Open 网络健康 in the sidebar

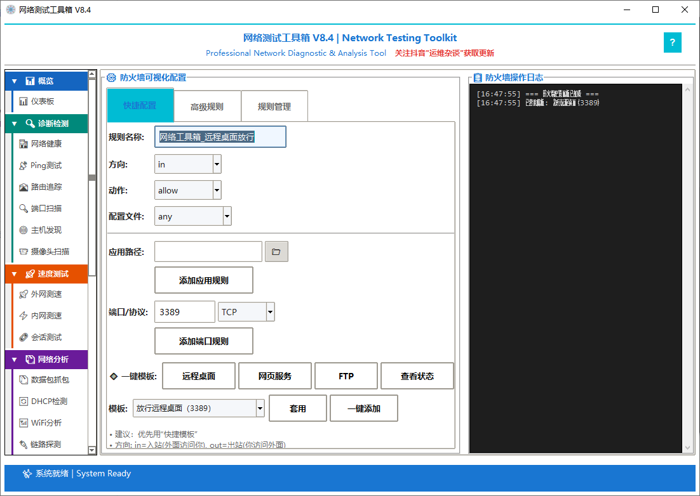click(x=50, y=144)
